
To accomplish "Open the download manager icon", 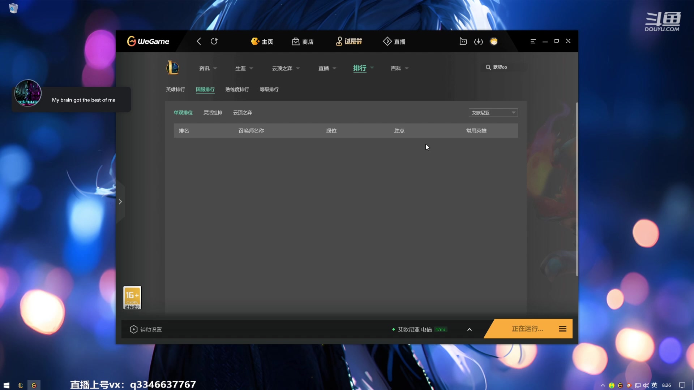I will coord(478,42).
